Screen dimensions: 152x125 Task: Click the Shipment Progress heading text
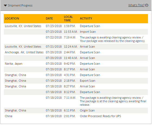pyautogui.click(x=20, y=5)
